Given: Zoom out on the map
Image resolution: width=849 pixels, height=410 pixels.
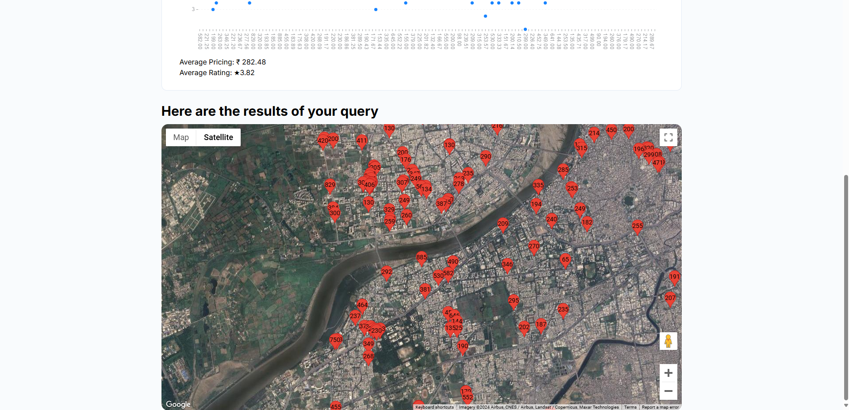Looking at the screenshot, I should pos(668,391).
